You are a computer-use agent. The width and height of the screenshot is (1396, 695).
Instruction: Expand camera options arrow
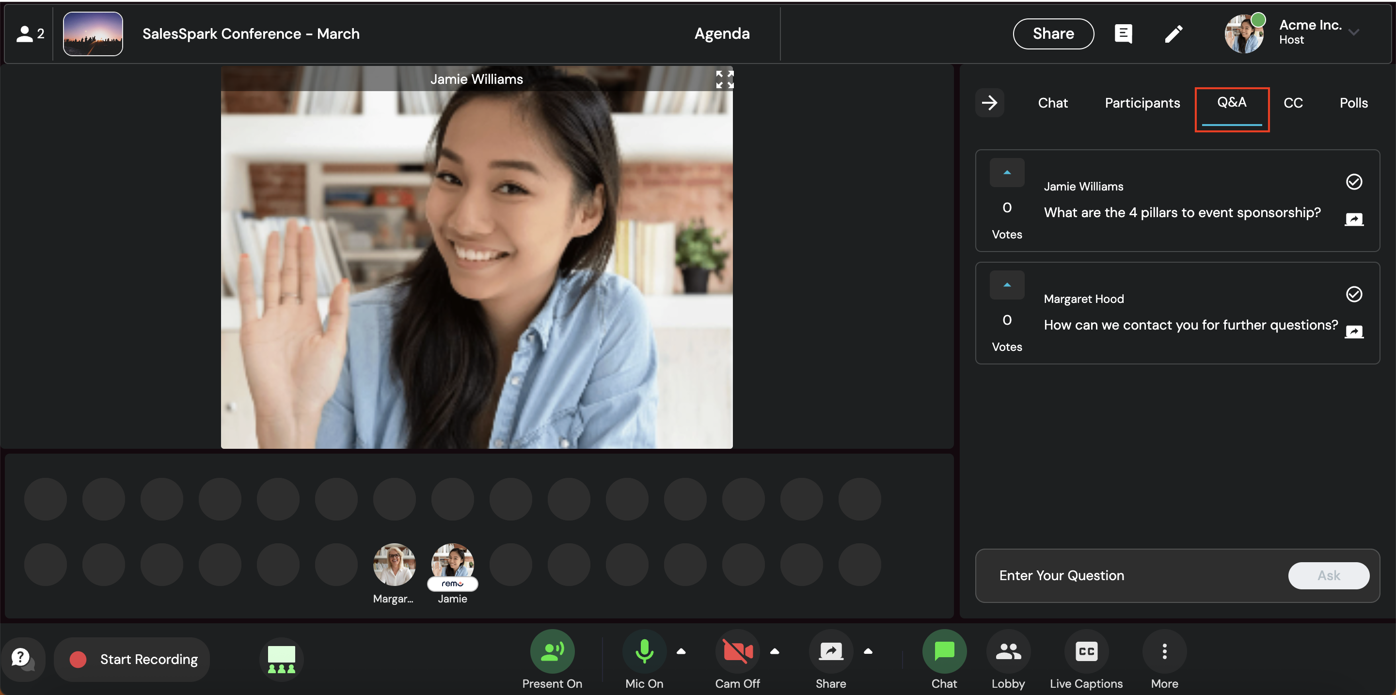pyautogui.click(x=775, y=652)
